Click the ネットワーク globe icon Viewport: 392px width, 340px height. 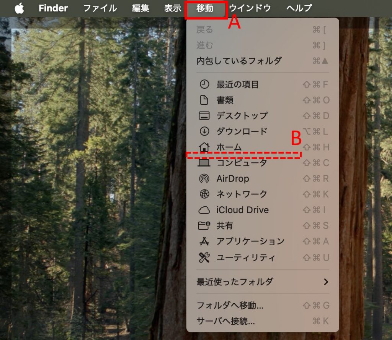click(204, 194)
